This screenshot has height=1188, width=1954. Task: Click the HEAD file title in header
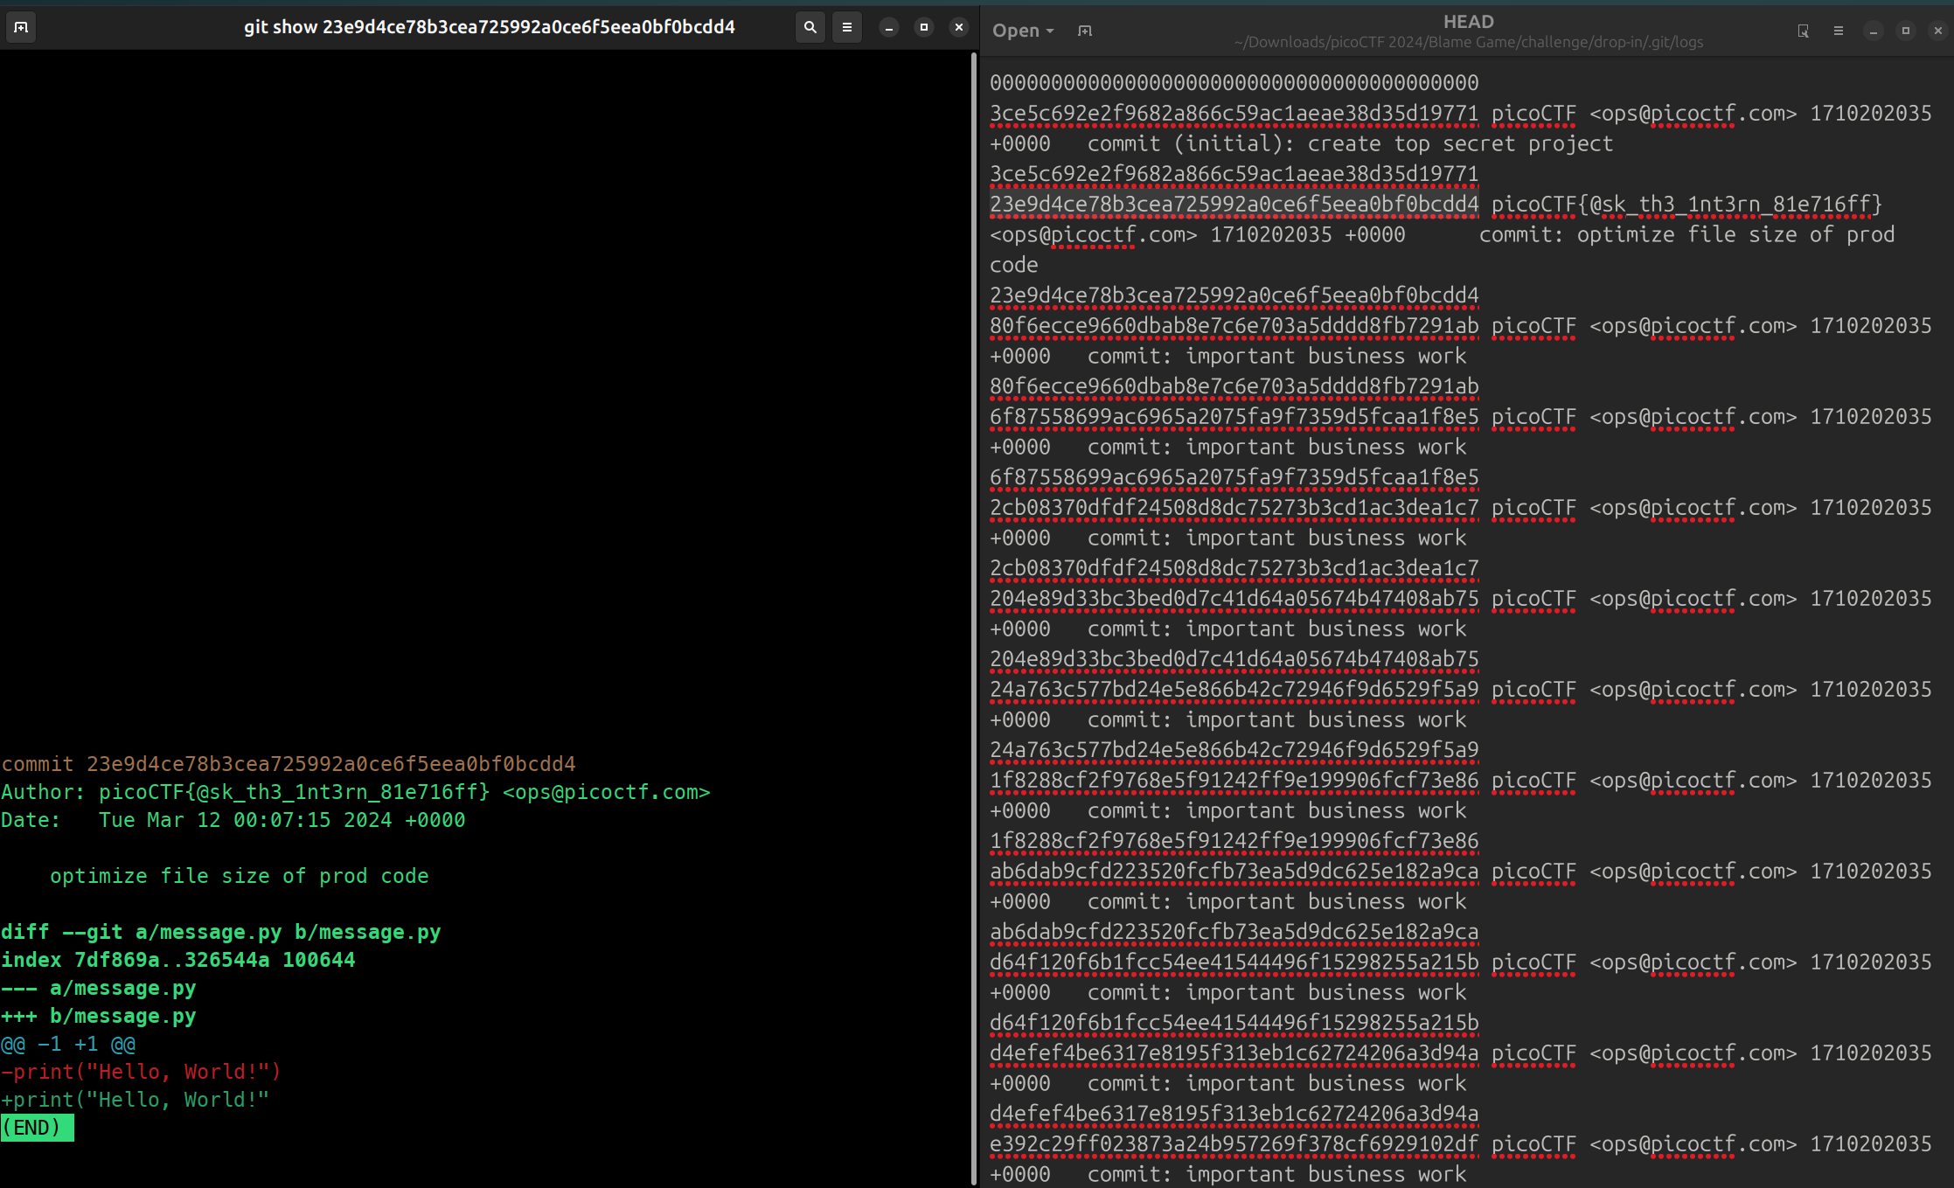pyautogui.click(x=1469, y=22)
